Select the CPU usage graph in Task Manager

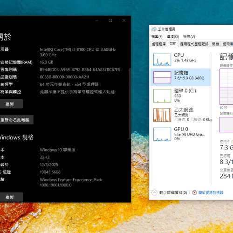point(162,60)
